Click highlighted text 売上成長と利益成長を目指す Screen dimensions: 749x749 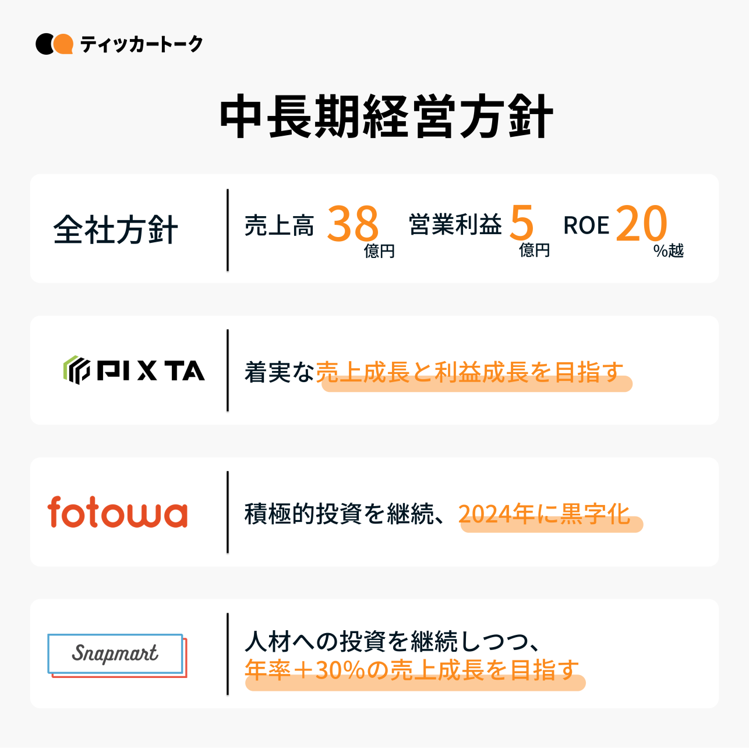coord(470,372)
